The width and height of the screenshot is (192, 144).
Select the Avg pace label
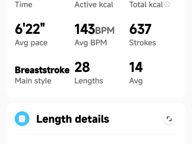(x=31, y=43)
